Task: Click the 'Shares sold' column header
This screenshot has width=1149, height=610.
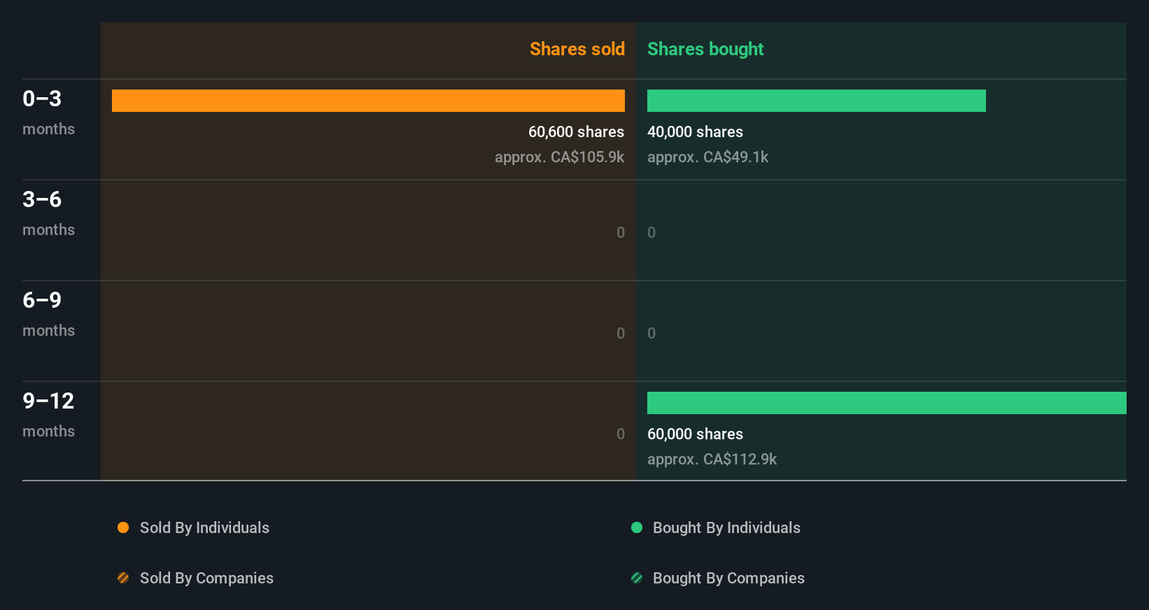Action: [577, 49]
